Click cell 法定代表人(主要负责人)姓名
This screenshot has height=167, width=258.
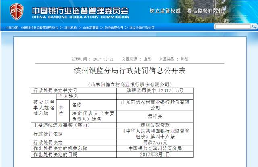point(93,116)
